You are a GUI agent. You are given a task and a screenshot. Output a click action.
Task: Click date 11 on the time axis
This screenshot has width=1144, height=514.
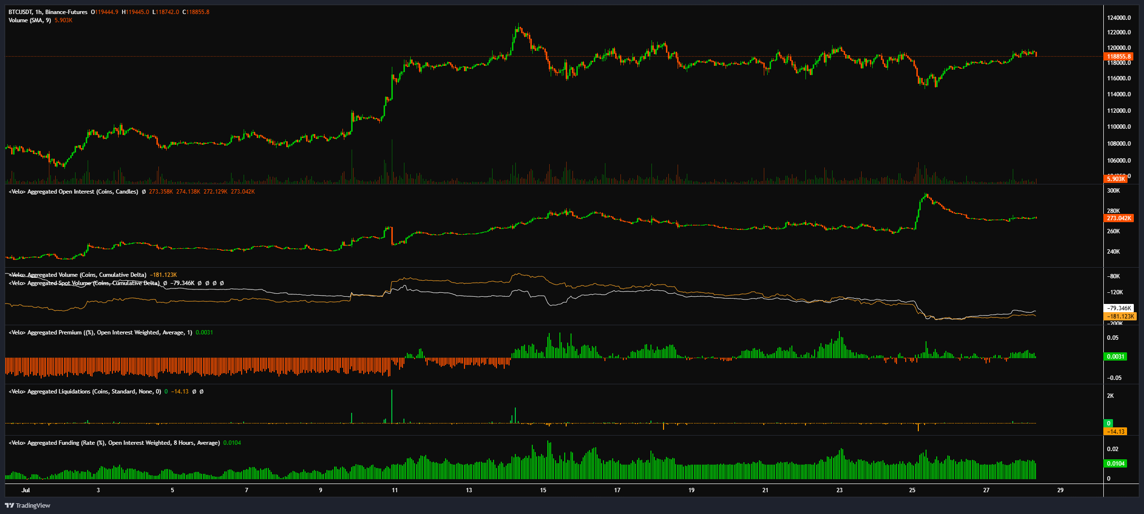[x=395, y=490]
